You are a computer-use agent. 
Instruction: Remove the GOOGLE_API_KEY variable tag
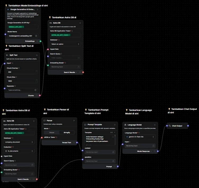pyautogui.click(x=23, y=27)
